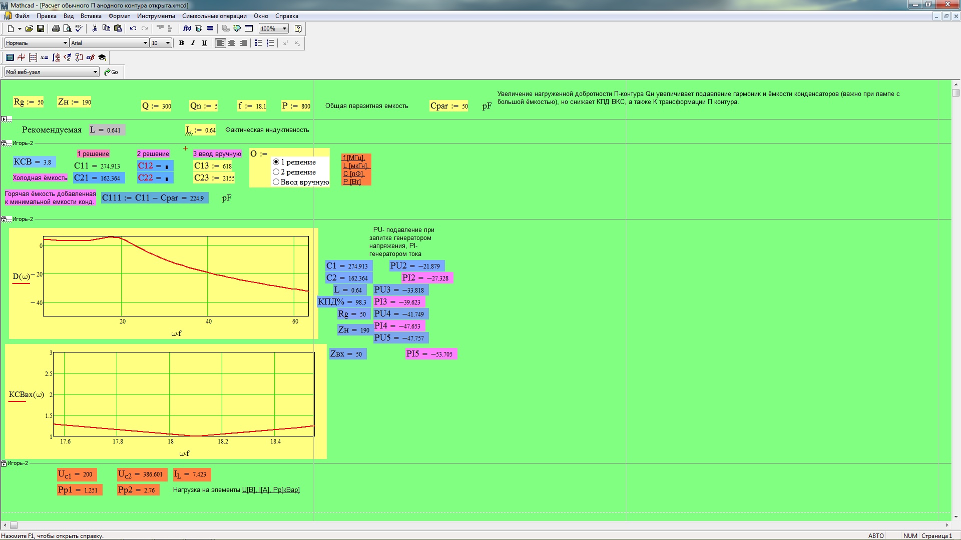Toggle italic formatting
The height and width of the screenshot is (540, 961).
[x=193, y=43]
